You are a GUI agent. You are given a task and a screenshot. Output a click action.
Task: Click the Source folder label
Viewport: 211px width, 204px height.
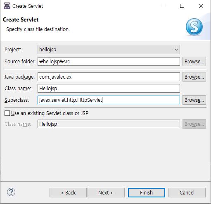point(20,62)
